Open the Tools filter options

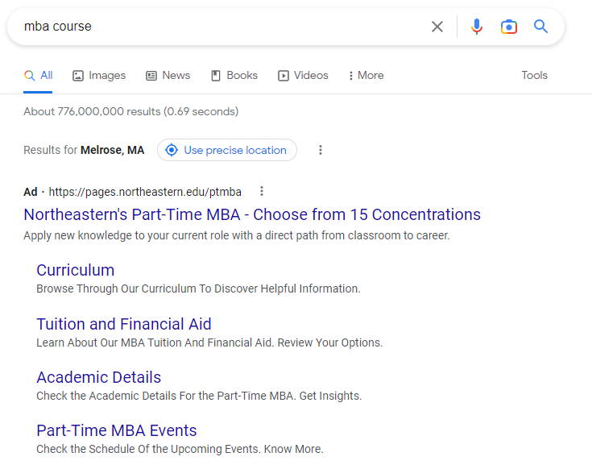click(x=534, y=76)
